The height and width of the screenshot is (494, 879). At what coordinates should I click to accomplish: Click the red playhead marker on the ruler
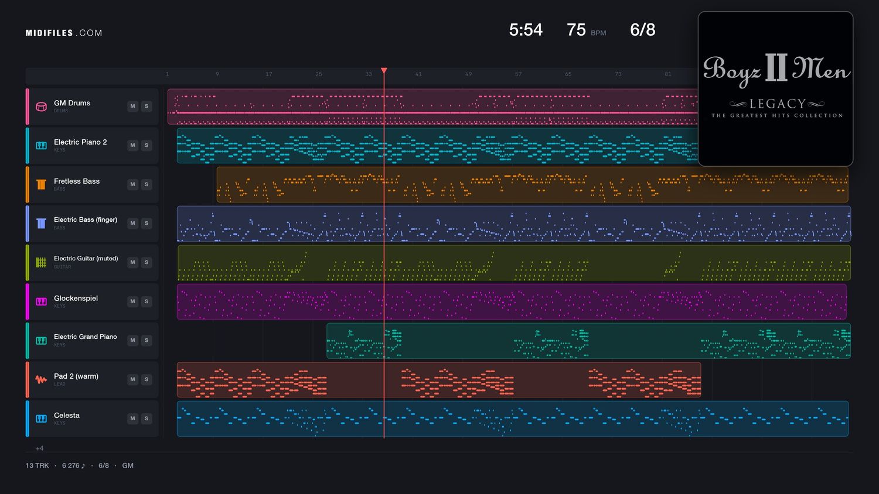point(384,71)
